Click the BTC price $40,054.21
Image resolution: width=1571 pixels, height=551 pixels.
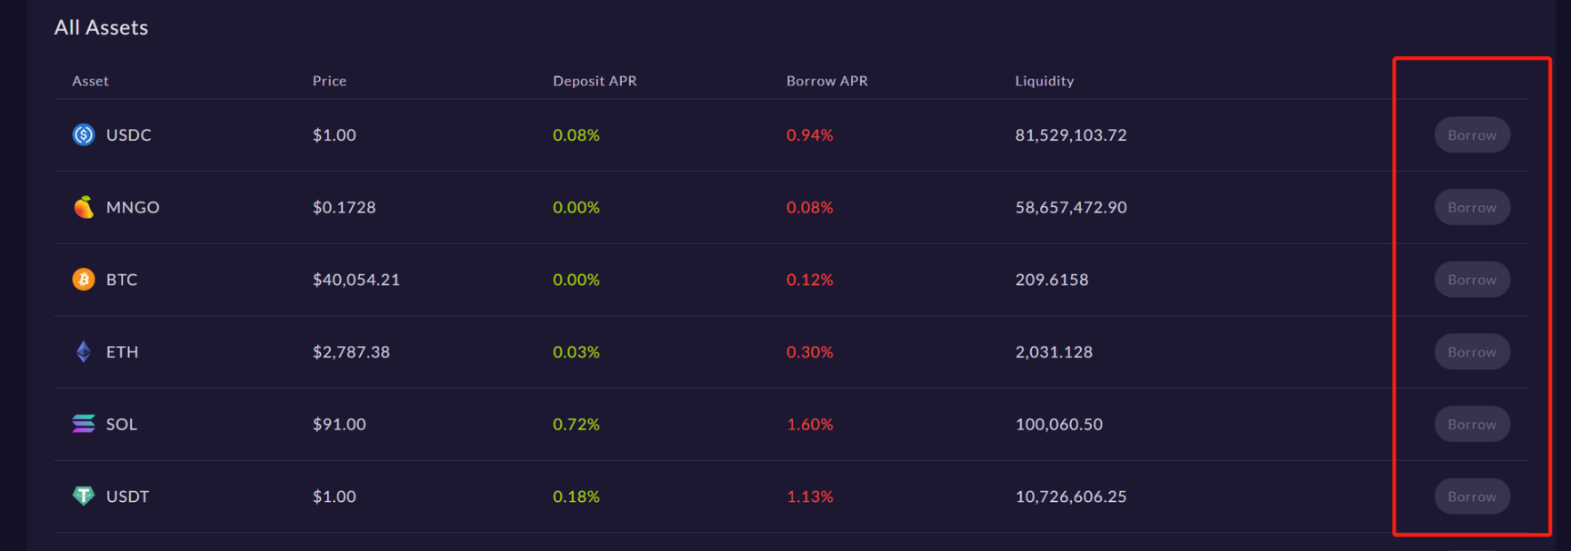[355, 280]
